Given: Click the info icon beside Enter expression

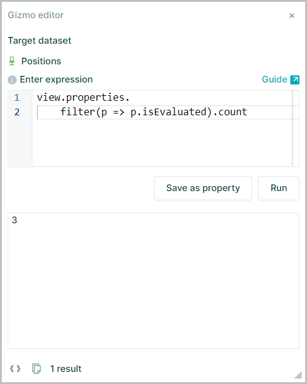Looking at the screenshot, I should pyautogui.click(x=12, y=80).
